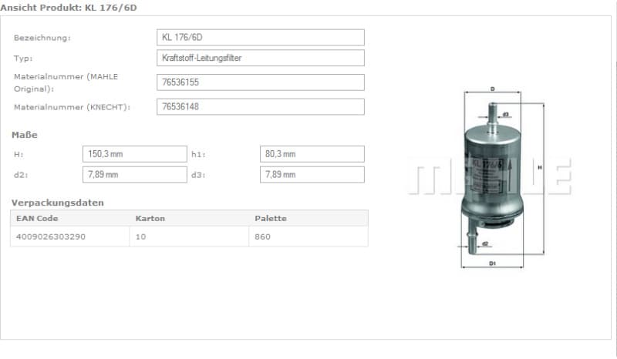
Task: Click the d2 field with 7,89 mm
Action: tap(134, 175)
